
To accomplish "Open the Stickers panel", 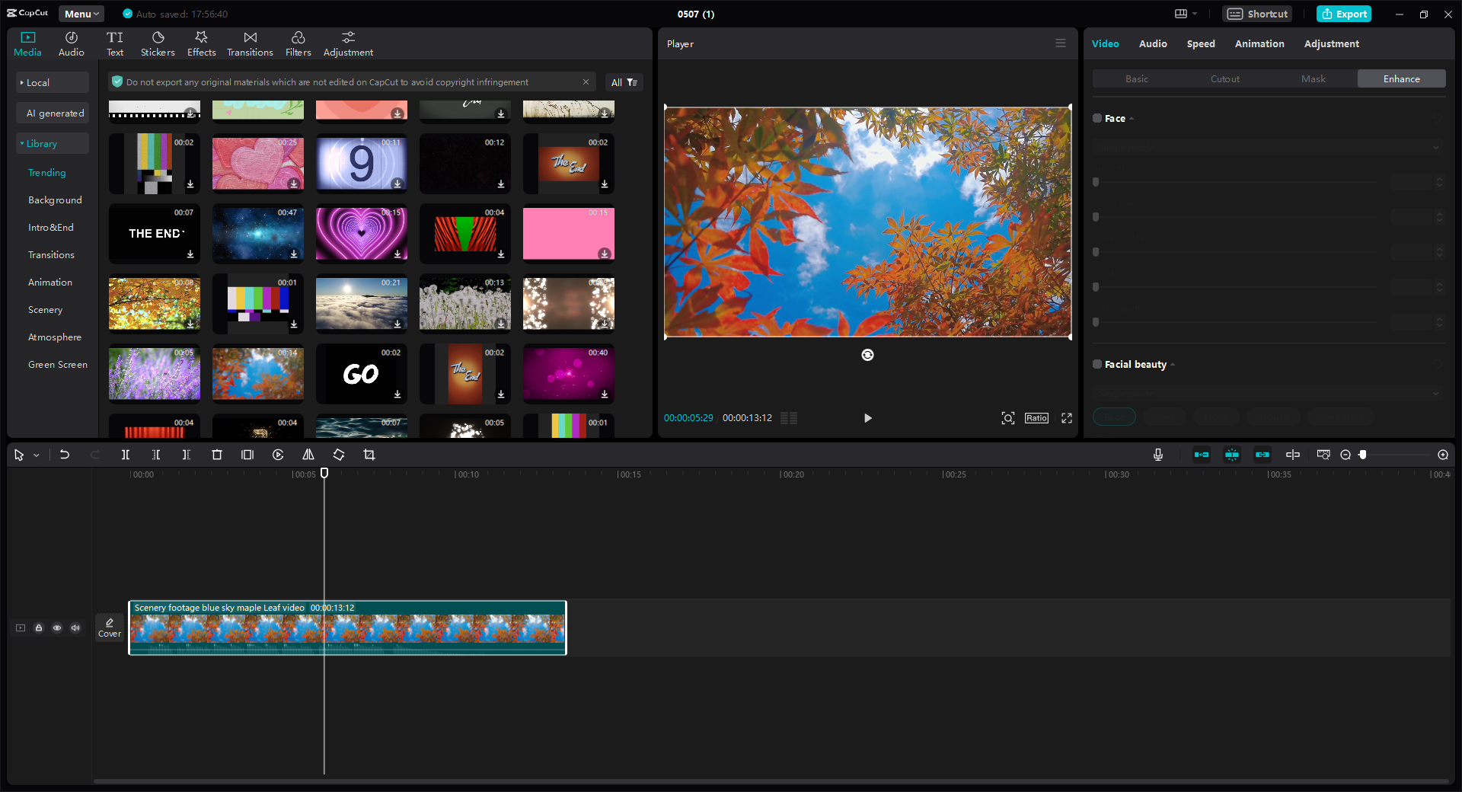I will (x=157, y=43).
